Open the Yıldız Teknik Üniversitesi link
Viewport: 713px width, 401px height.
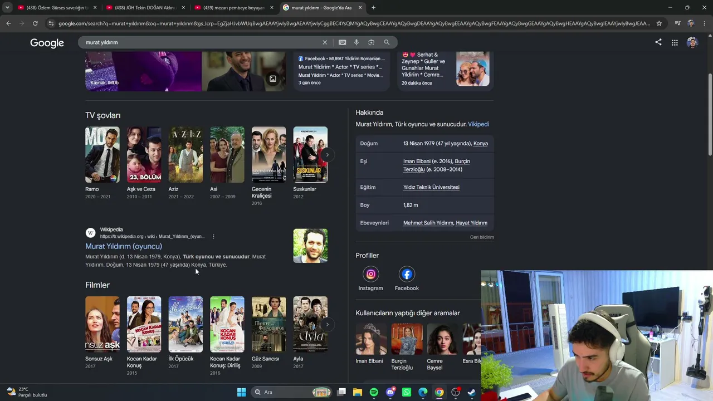(431, 187)
